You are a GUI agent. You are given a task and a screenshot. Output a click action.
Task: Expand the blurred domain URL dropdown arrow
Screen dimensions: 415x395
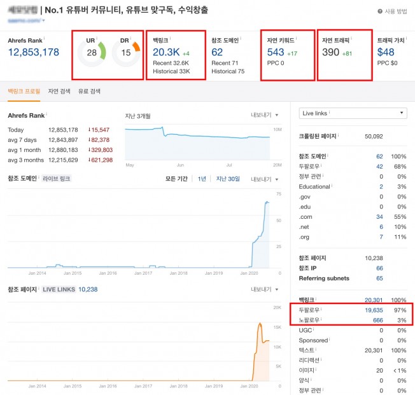tap(43, 20)
